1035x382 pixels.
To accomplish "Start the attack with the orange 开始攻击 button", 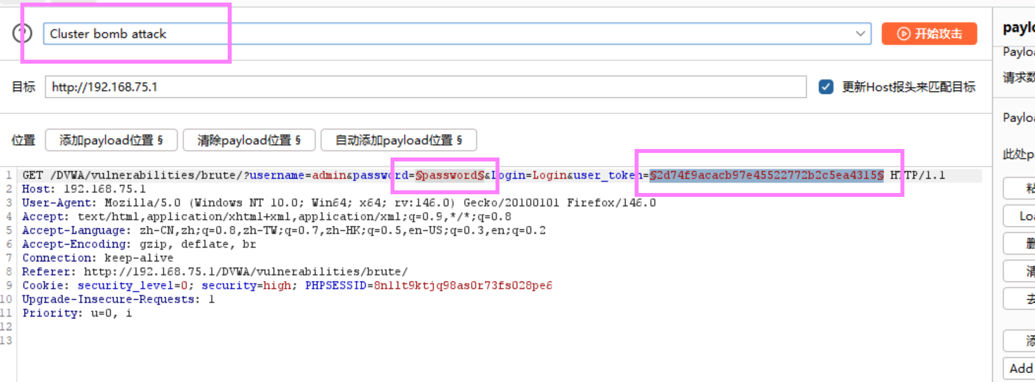I will coord(929,33).
